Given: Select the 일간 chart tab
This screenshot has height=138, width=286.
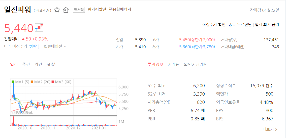Looking at the screenshot, I should (x=14, y=64).
